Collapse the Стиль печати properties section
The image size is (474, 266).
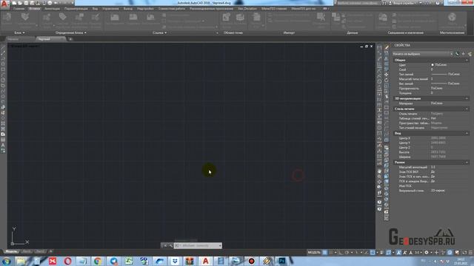467,109
